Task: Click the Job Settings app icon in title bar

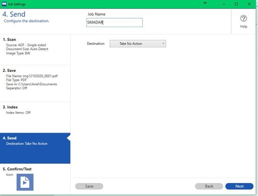Action: coord(4,4)
